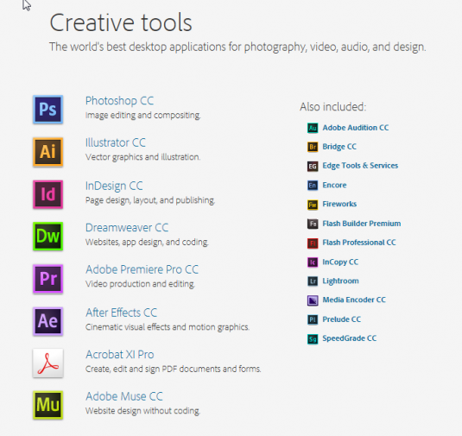The width and height of the screenshot is (462, 436).
Task: Follow the SpeedGrade CC link
Action: (x=350, y=338)
